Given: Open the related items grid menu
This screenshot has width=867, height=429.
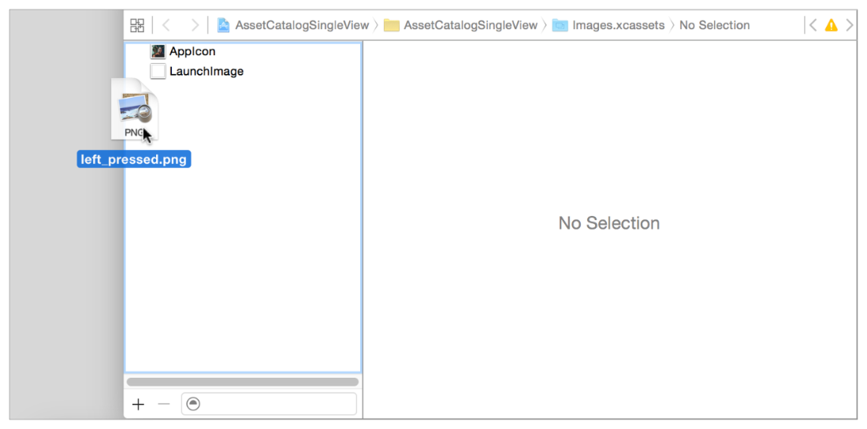Looking at the screenshot, I should point(137,25).
